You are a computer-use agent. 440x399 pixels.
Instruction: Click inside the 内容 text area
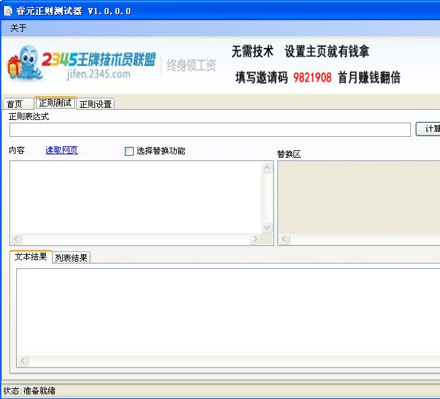[x=135, y=197]
